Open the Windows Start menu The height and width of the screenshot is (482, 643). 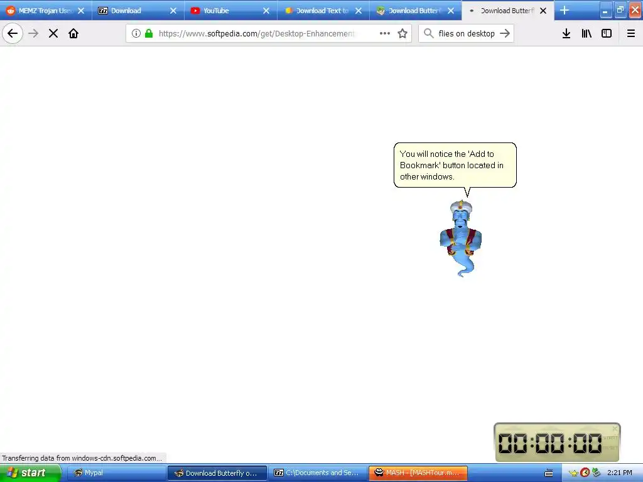click(x=30, y=473)
